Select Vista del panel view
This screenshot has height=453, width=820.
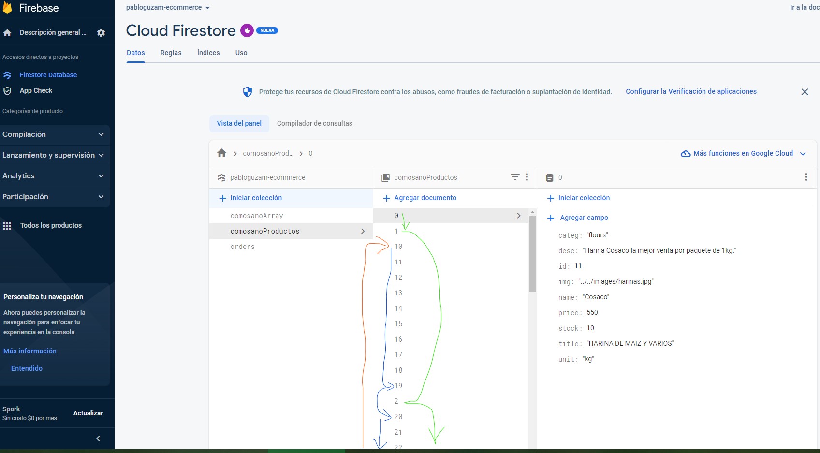coord(239,123)
